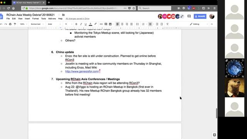The height and width of the screenshot is (139, 247).
Task: Toggle the numbered list button
Action: pyautogui.click(x=143, y=24)
